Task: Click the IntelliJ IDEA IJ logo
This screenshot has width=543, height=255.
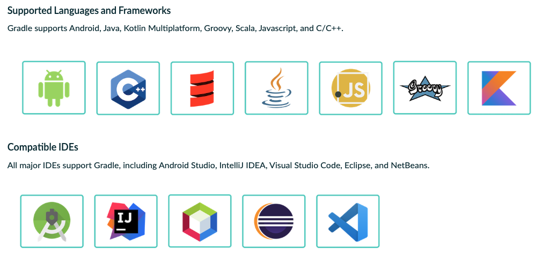Action: (x=126, y=221)
